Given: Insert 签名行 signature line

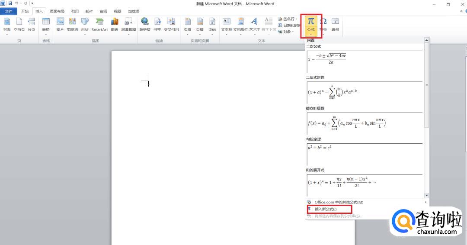Looking at the screenshot, I should (x=287, y=19).
